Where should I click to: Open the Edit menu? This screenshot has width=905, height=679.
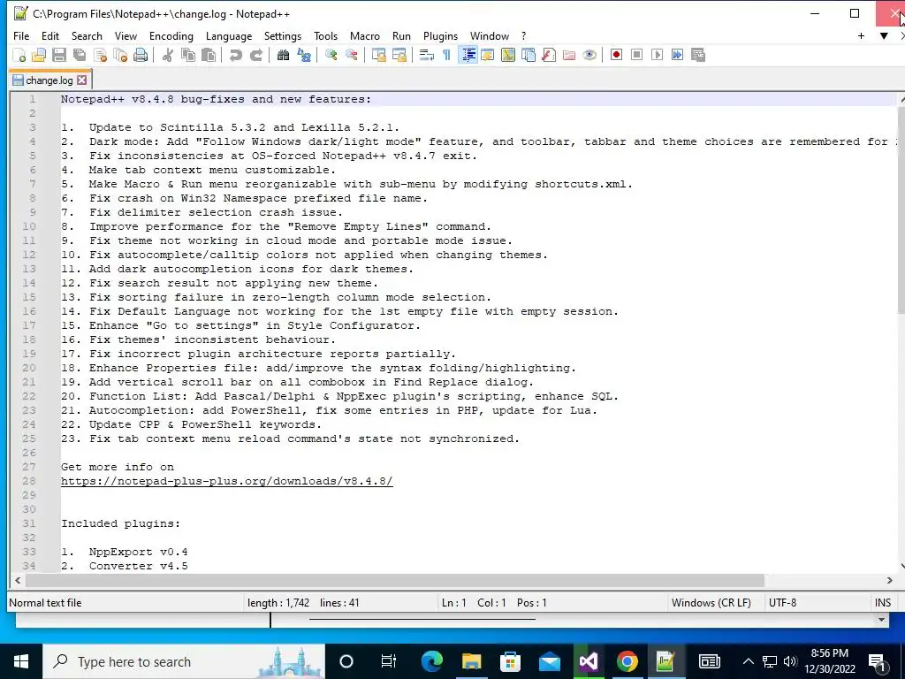[50, 35]
